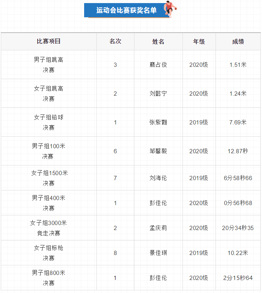Screen dimensions: 262x293
Task: Select the 名次 column header
Action: (115, 41)
